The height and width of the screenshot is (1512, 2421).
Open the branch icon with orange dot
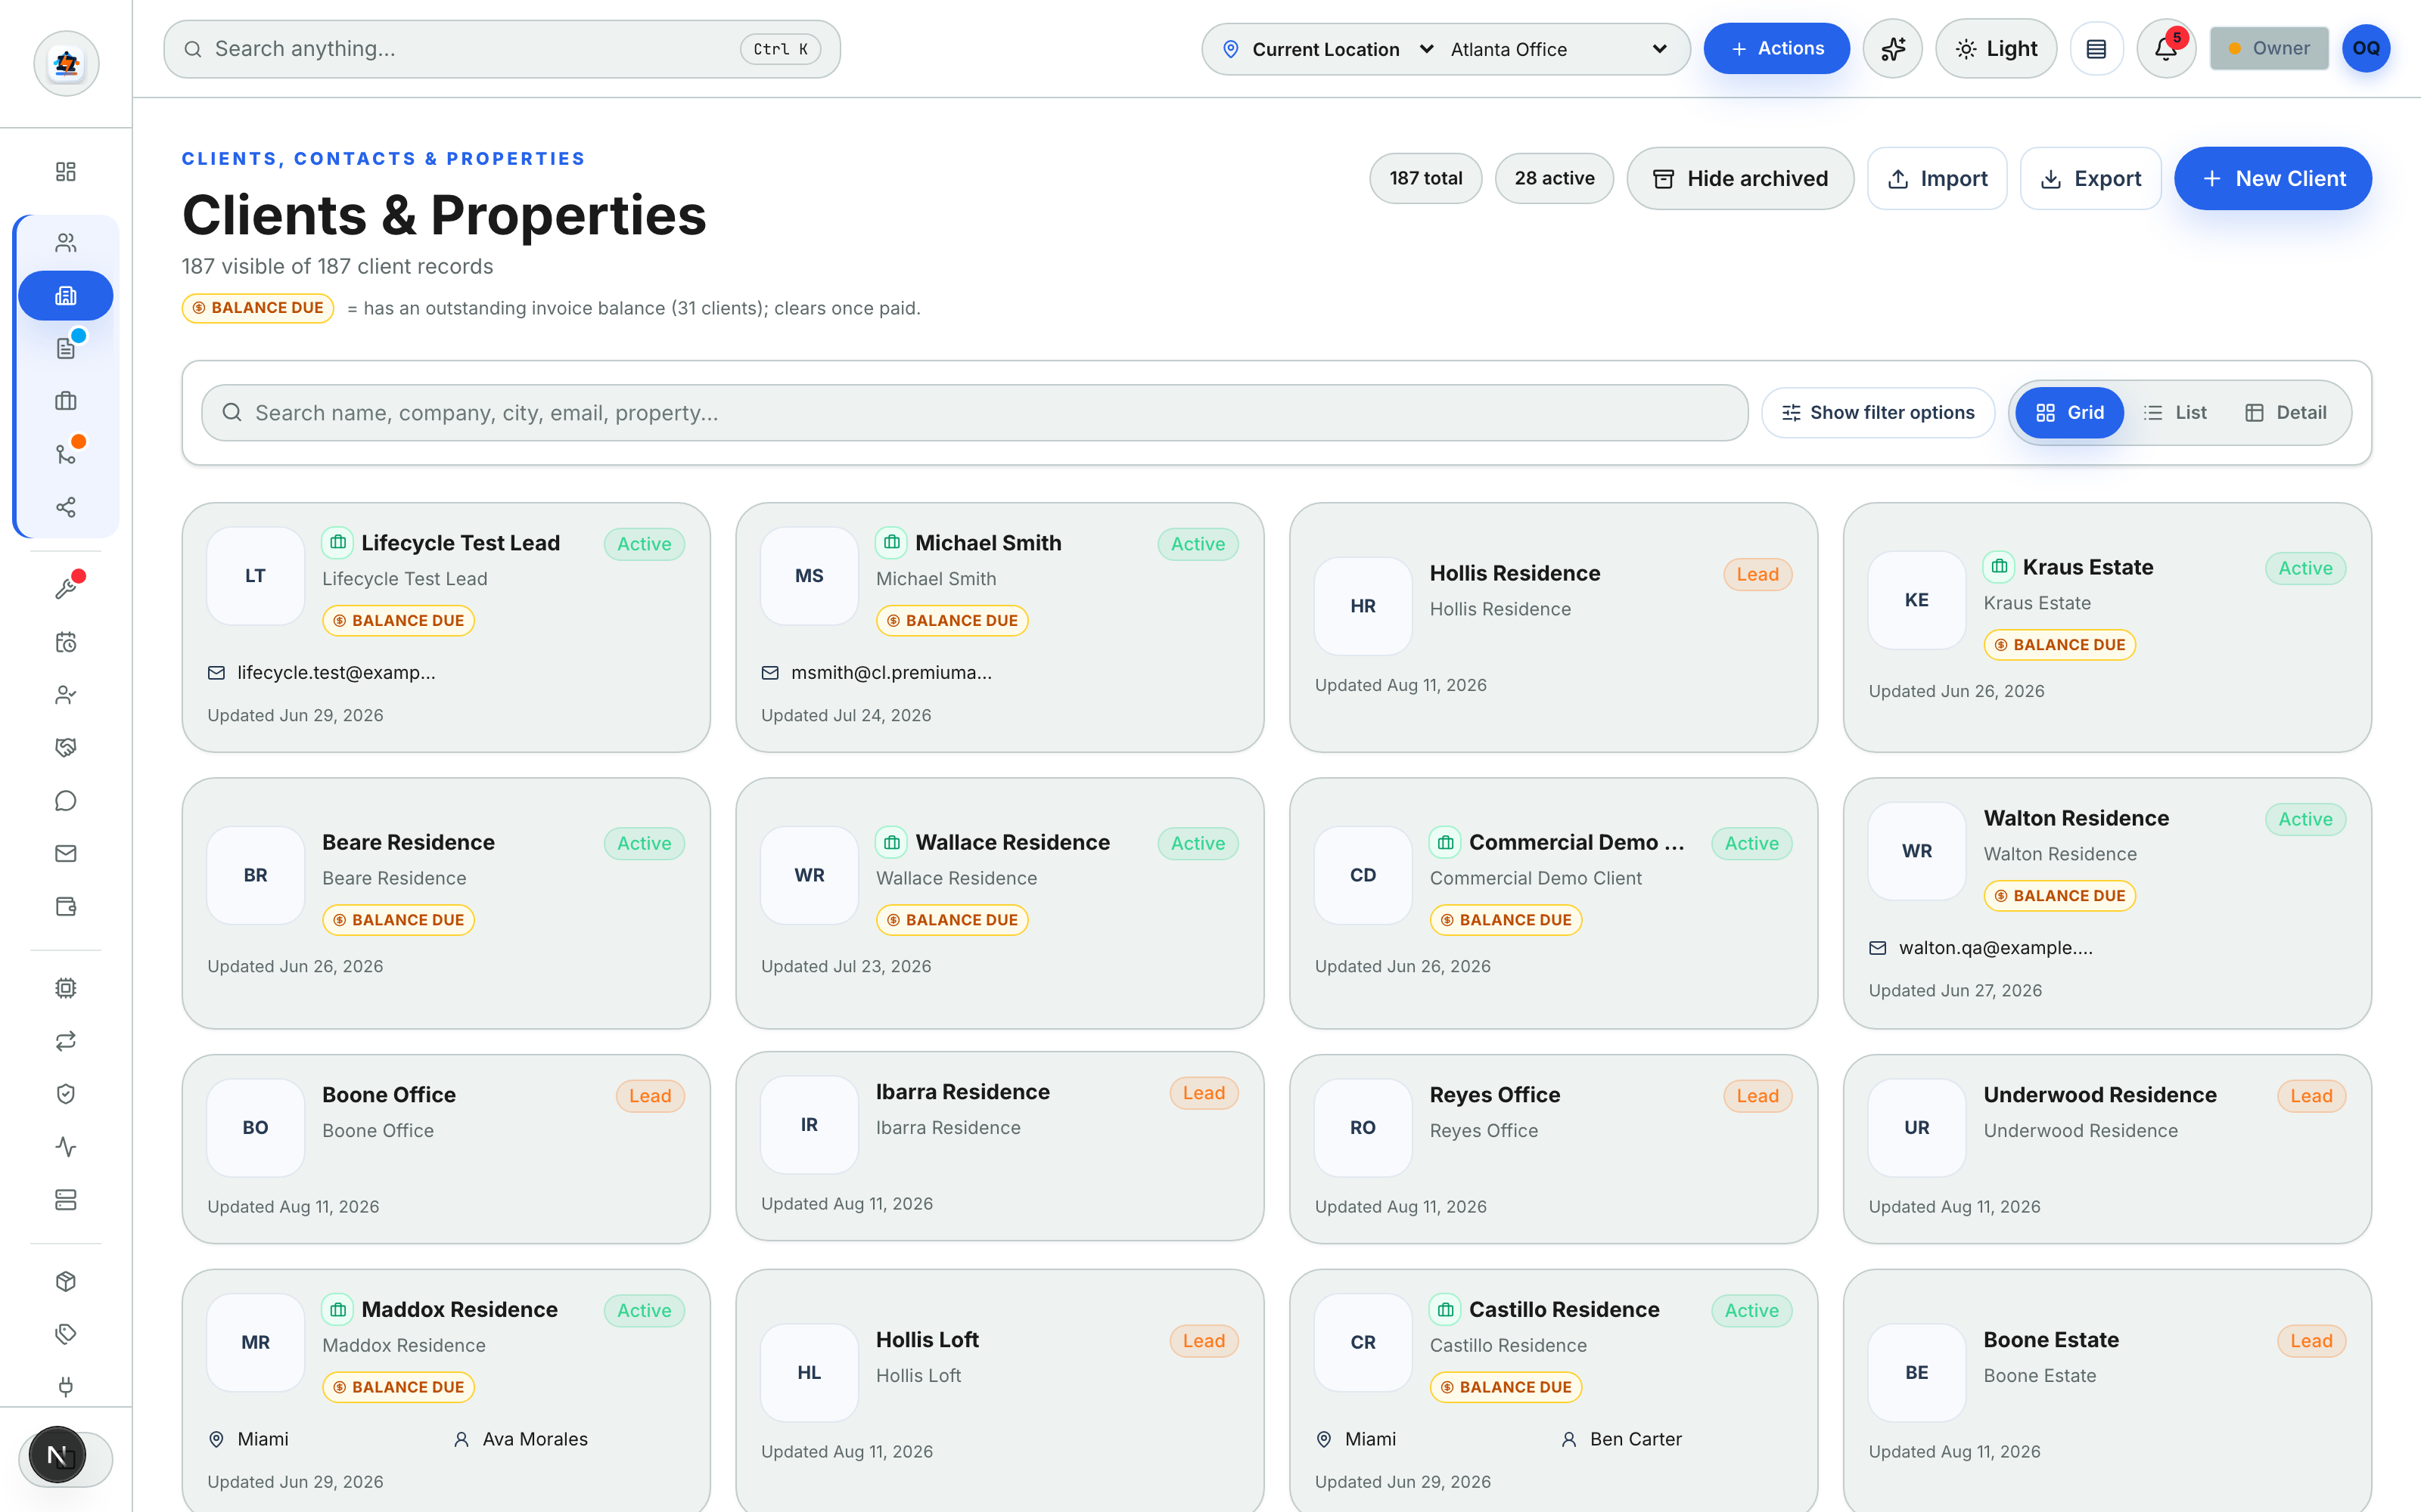point(66,454)
